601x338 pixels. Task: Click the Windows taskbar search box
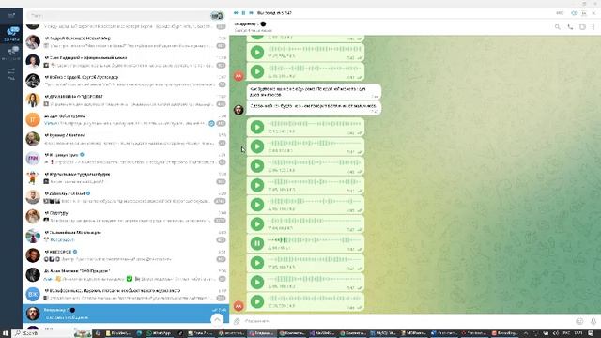pyautogui.click(x=53, y=333)
